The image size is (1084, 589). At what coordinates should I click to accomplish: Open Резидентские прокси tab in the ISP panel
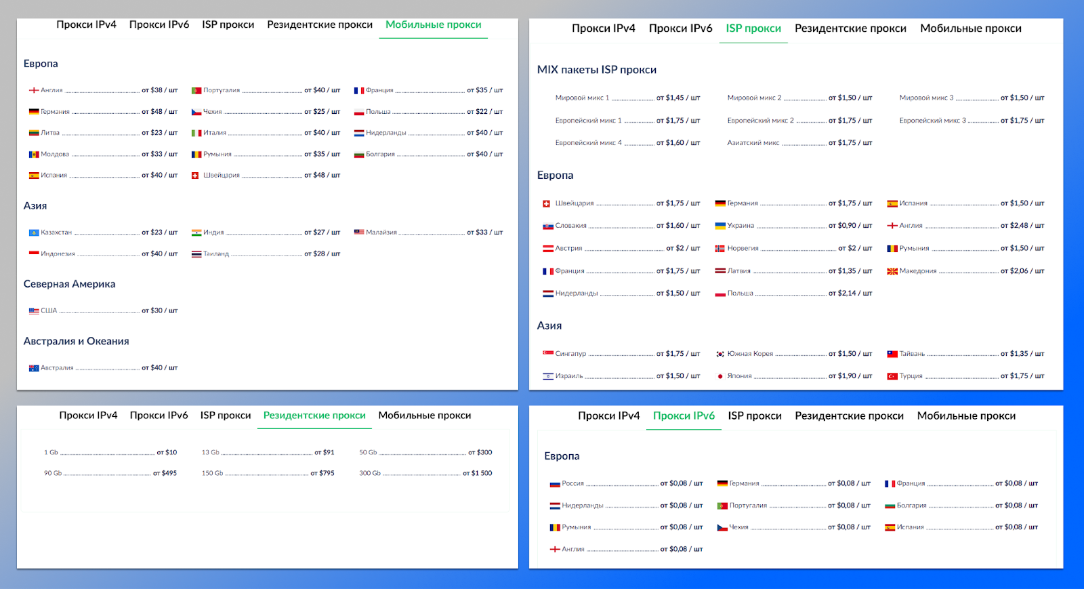(x=850, y=28)
